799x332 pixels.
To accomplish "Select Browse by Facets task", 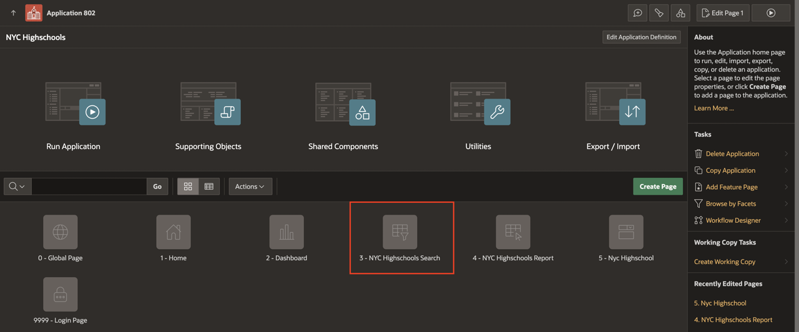I will 730,203.
